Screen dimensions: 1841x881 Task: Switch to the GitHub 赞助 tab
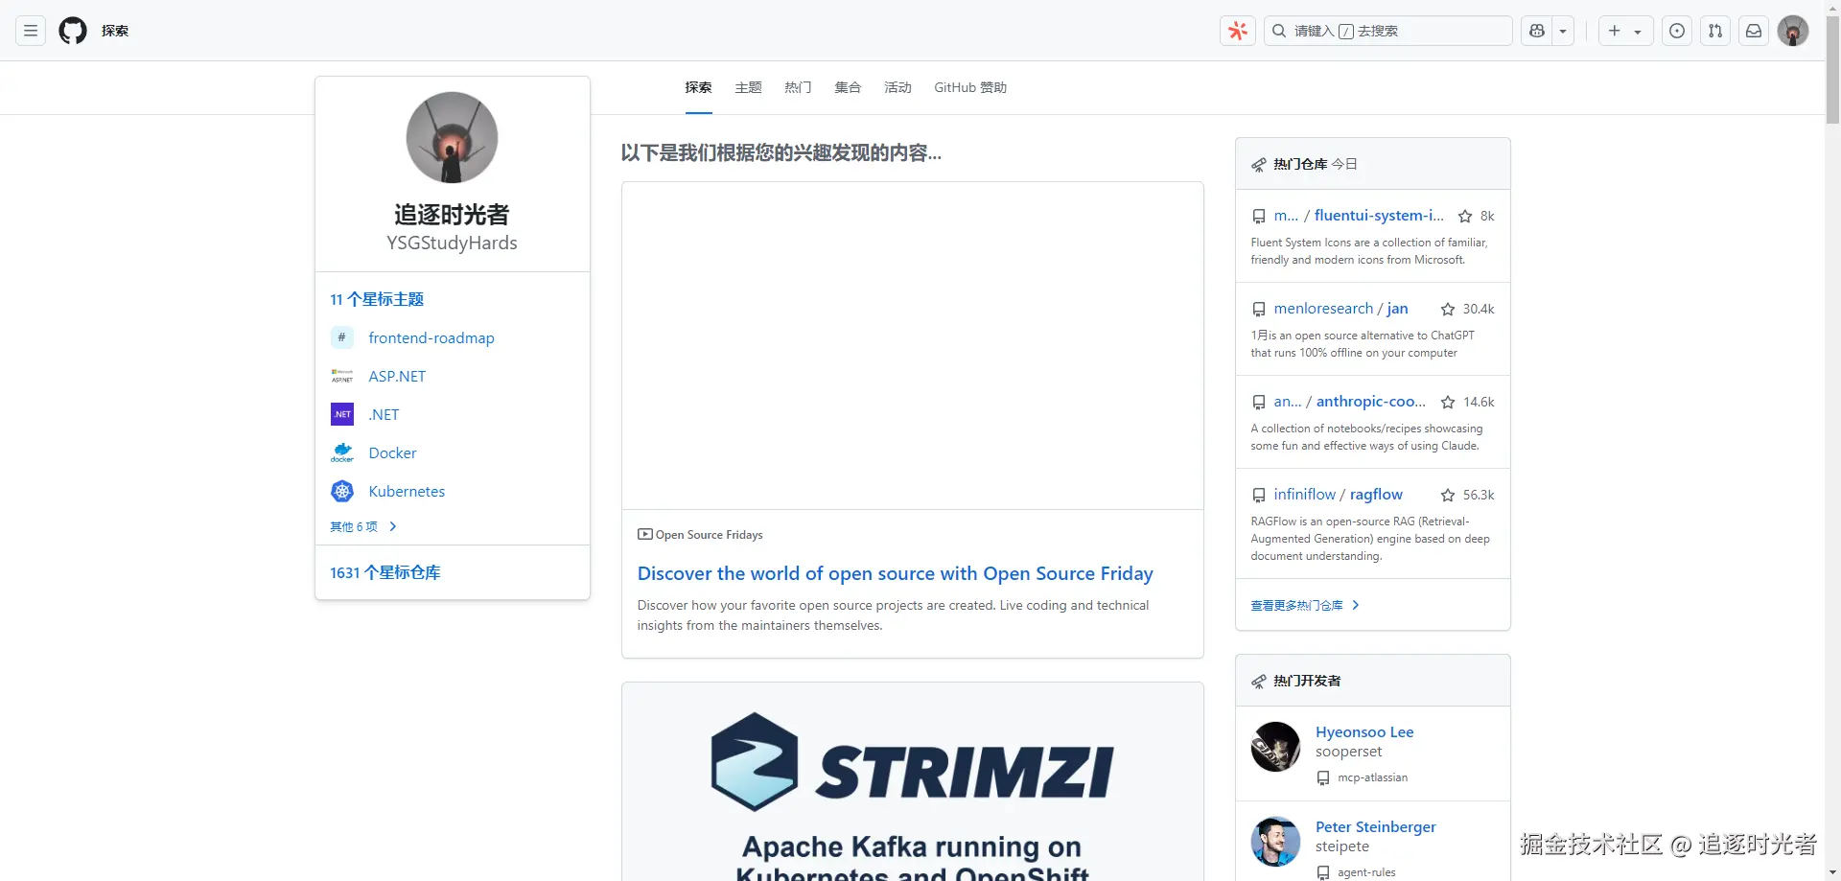coord(970,87)
